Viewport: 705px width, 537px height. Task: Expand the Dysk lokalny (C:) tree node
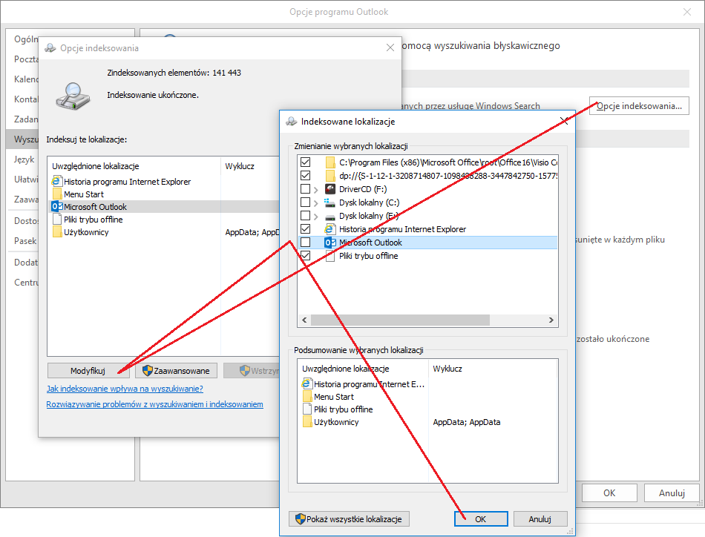316,203
